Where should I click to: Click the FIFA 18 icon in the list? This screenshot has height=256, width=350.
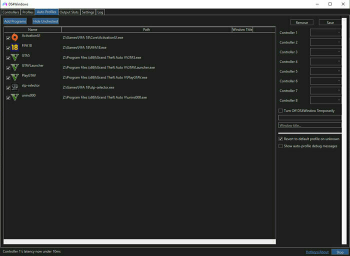pyautogui.click(x=14, y=47)
